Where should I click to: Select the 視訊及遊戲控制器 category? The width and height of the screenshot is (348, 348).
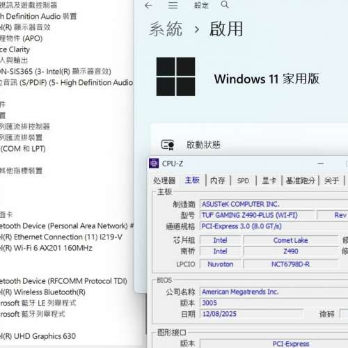tap(29, 5)
